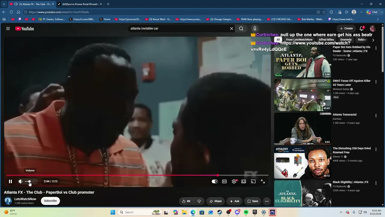Viewport: 385px width, 217px height.
Task: Open the YouTube account avatar menu
Action: pos(373,29)
